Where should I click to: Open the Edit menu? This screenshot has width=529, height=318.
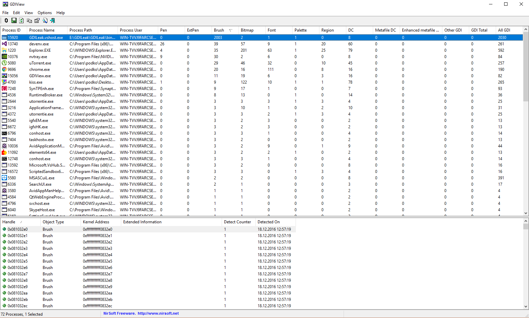(16, 13)
